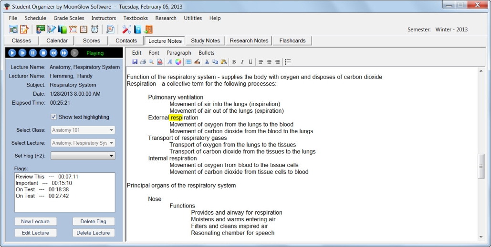Align text right
Screen dimensions: 491x247
point(277,62)
